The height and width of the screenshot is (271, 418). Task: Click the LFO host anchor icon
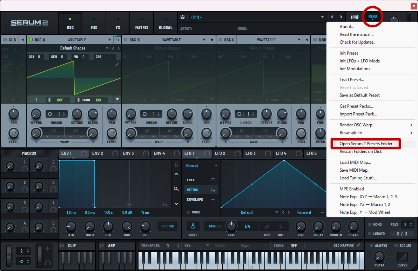pyautogui.click(x=193, y=226)
